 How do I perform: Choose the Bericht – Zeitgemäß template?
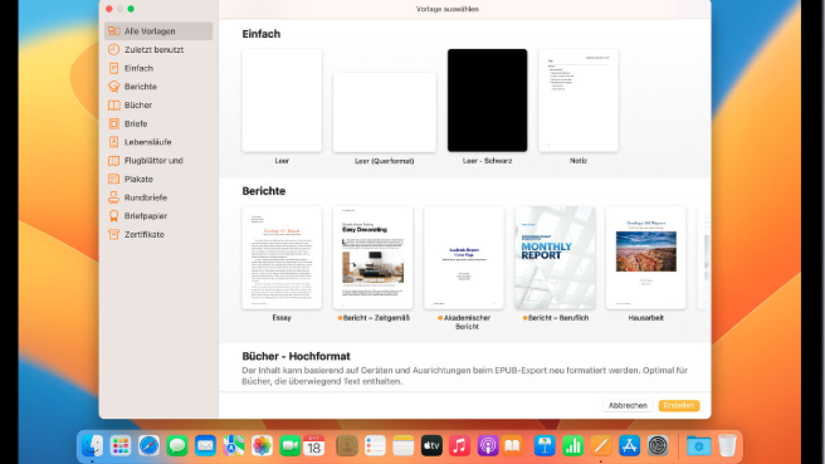[373, 258]
